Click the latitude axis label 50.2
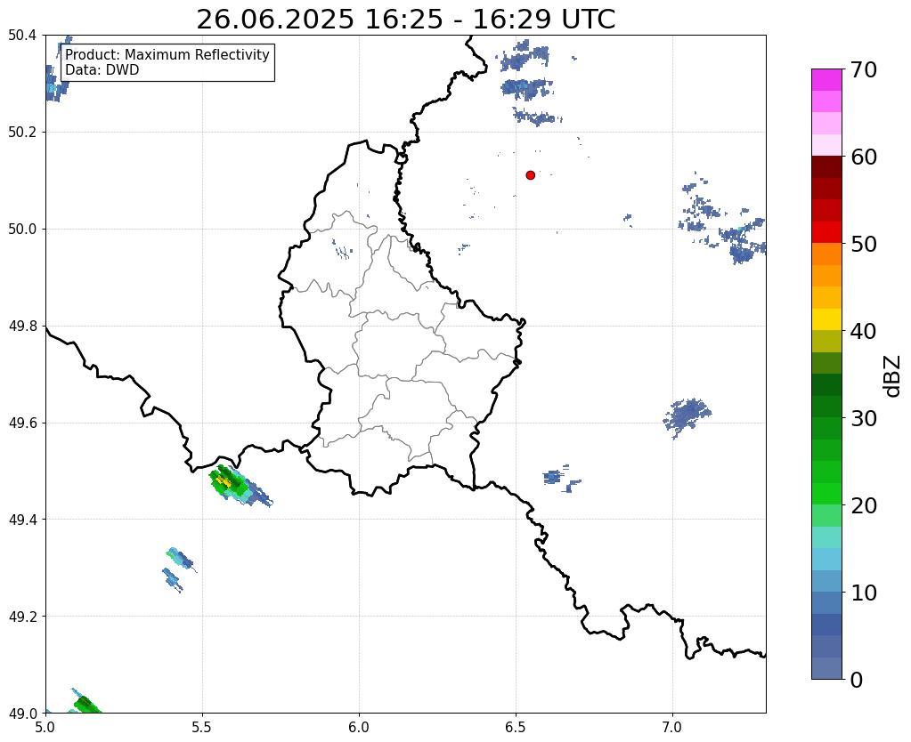Image resolution: width=911 pixels, height=742 pixels. coord(22,133)
